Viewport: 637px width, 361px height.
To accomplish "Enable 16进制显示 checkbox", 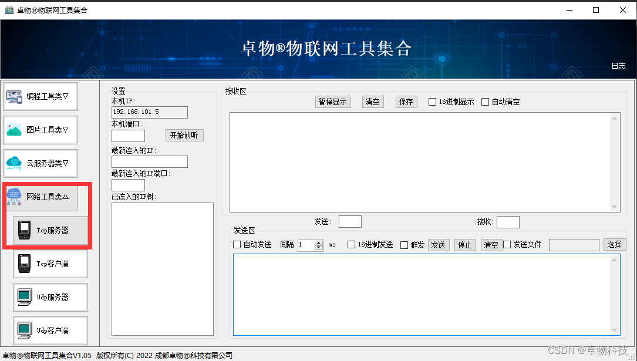I will [x=432, y=102].
